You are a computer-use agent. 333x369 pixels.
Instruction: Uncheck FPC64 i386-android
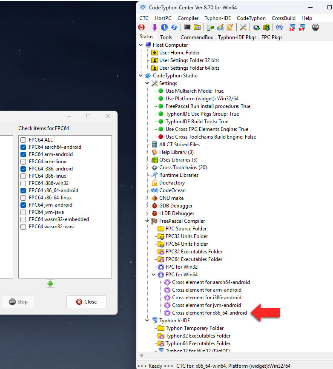point(23,169)
